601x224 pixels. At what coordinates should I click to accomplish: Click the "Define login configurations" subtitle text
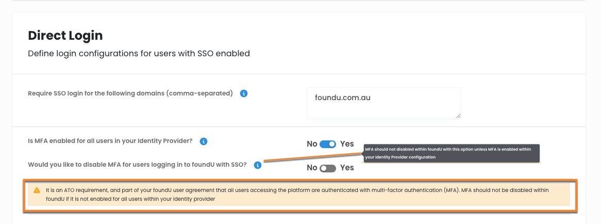[139, 53]
